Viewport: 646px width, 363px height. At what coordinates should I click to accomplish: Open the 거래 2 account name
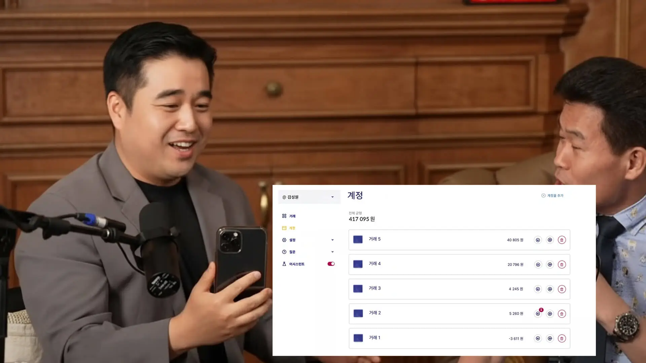[x=375, y=313]
